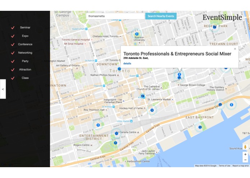Close the Social Mixer info popup
The image size is (250, 178).
tap(235, 49)
